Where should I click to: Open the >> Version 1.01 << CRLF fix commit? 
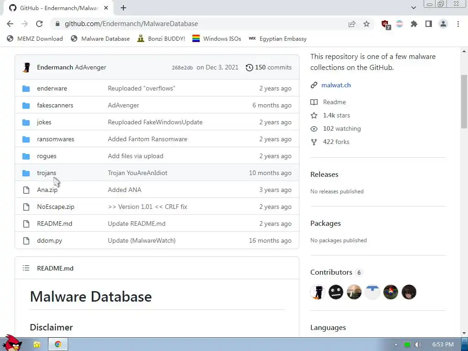click(x=148, y=207)
